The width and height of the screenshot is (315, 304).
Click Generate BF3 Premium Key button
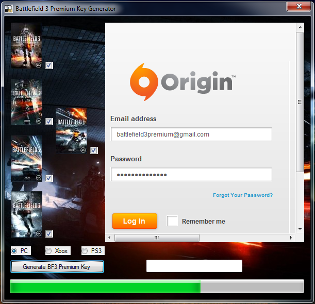[x=57, y=267]
